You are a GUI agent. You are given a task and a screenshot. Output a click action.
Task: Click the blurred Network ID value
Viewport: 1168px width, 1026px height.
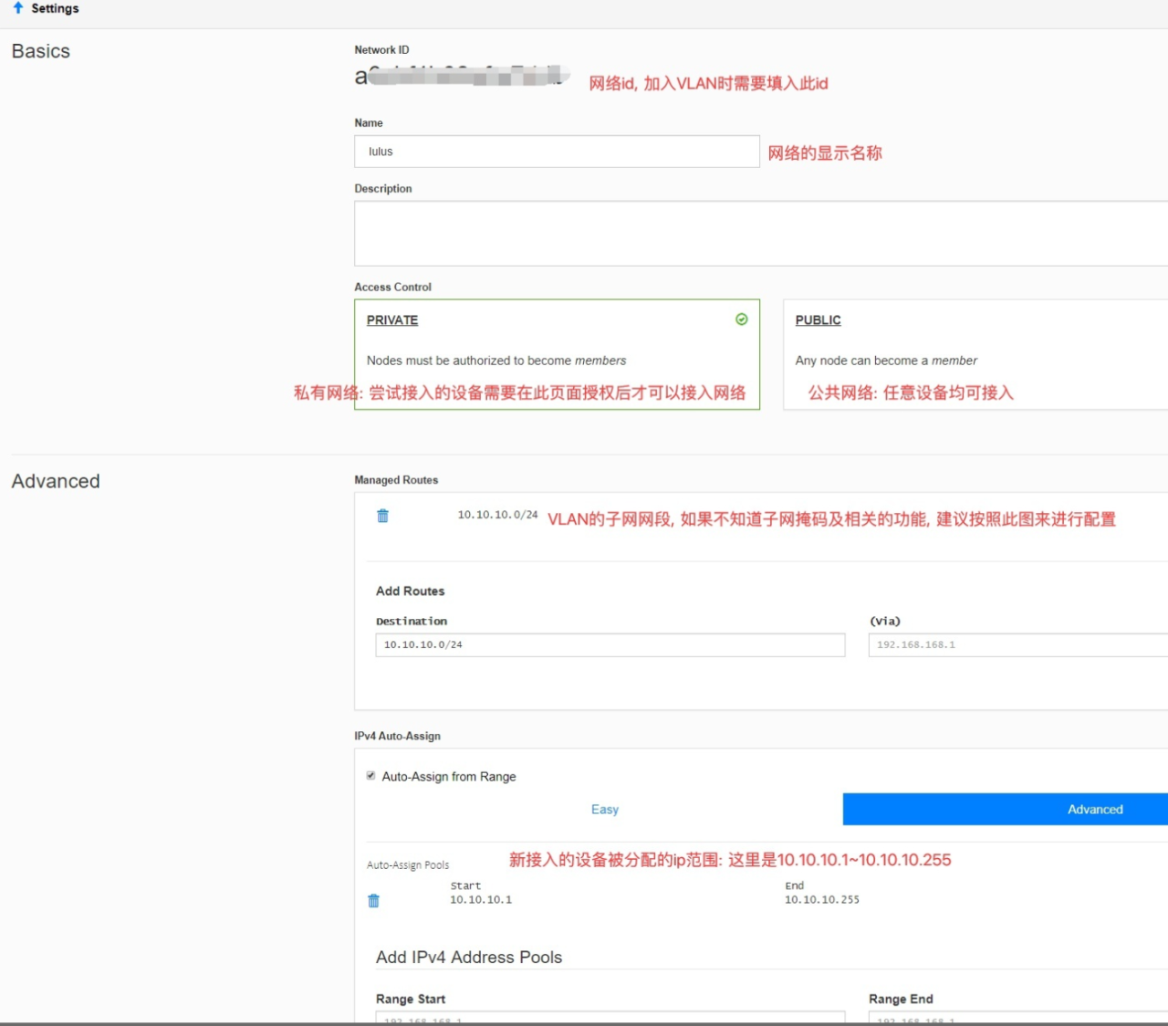tap(462, 77)
